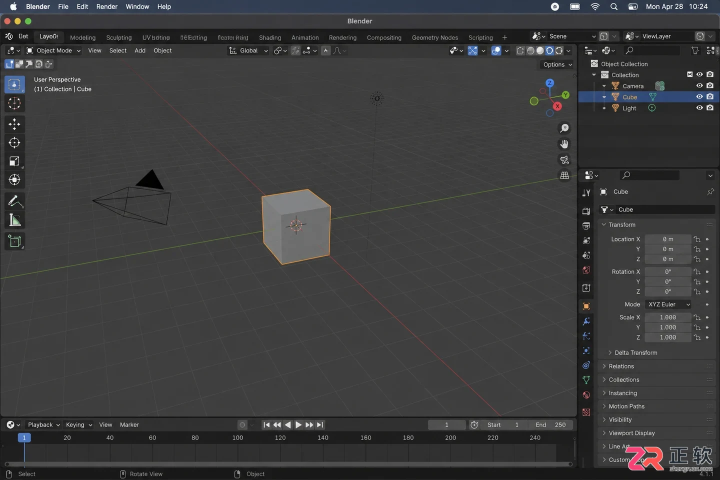The image size is (720, 480).
Task: Select the Light item in outliner
Action: tap(629, 108)
